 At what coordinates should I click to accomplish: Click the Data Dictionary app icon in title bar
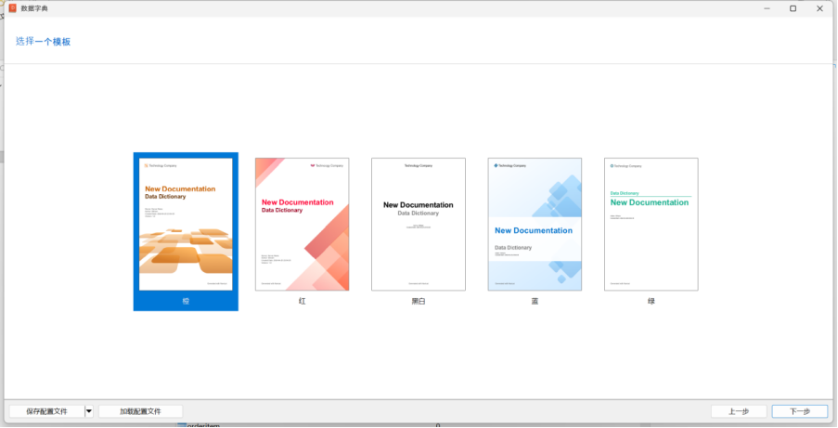click(x=12, y=8)
